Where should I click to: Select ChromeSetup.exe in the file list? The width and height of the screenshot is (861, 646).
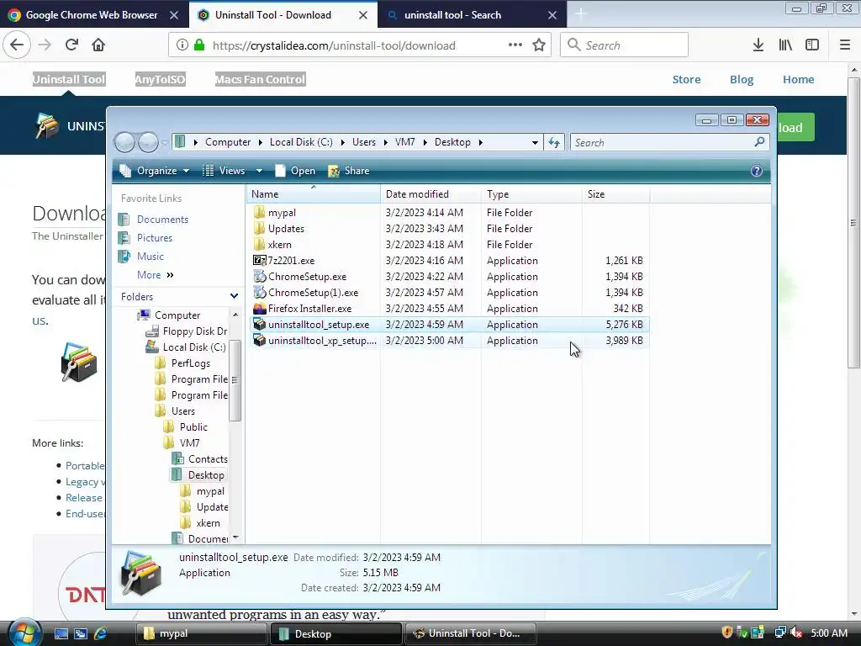(307, 276)
